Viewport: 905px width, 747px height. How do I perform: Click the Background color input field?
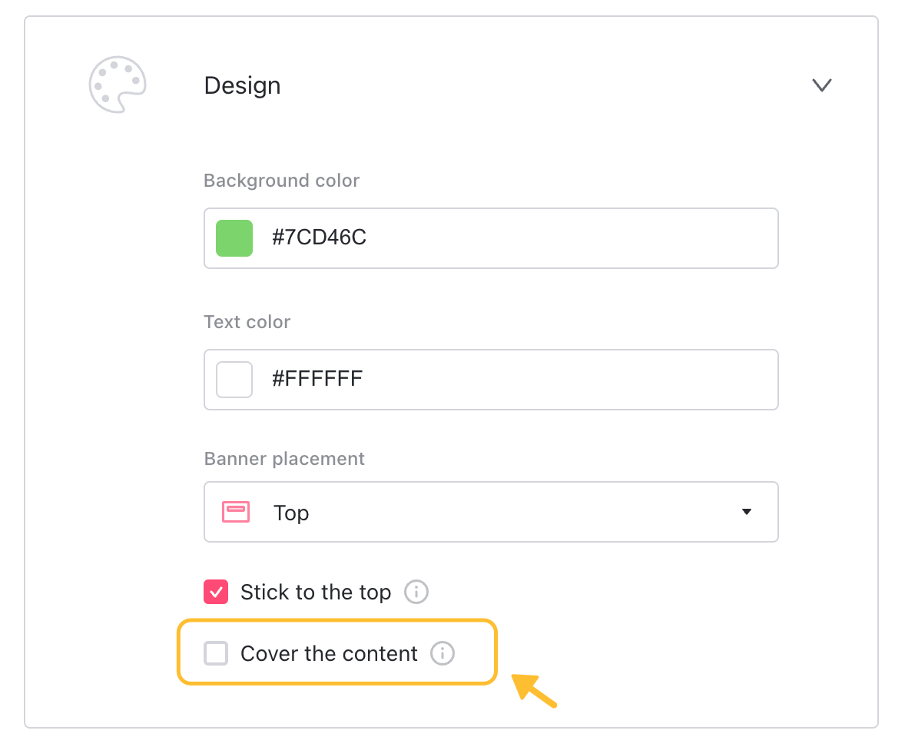491,238
